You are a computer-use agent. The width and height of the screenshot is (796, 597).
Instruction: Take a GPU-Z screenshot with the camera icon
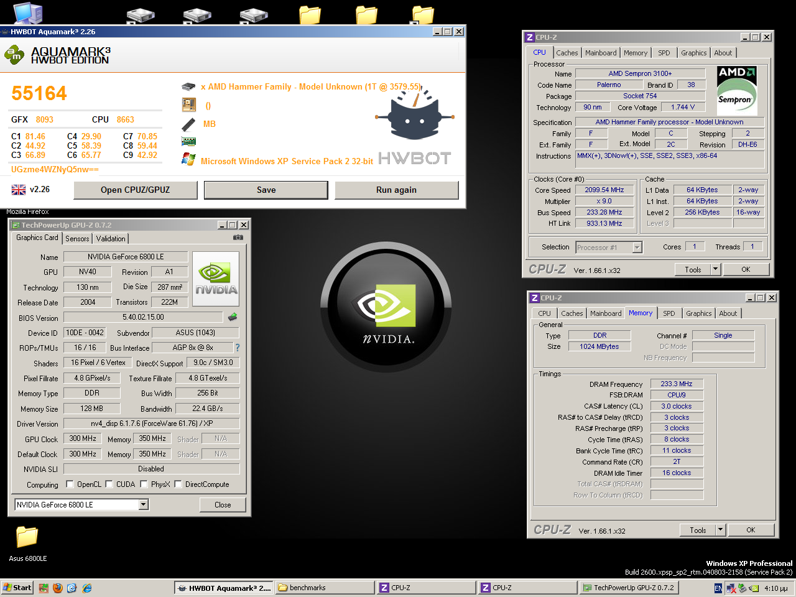pos(238,238)
